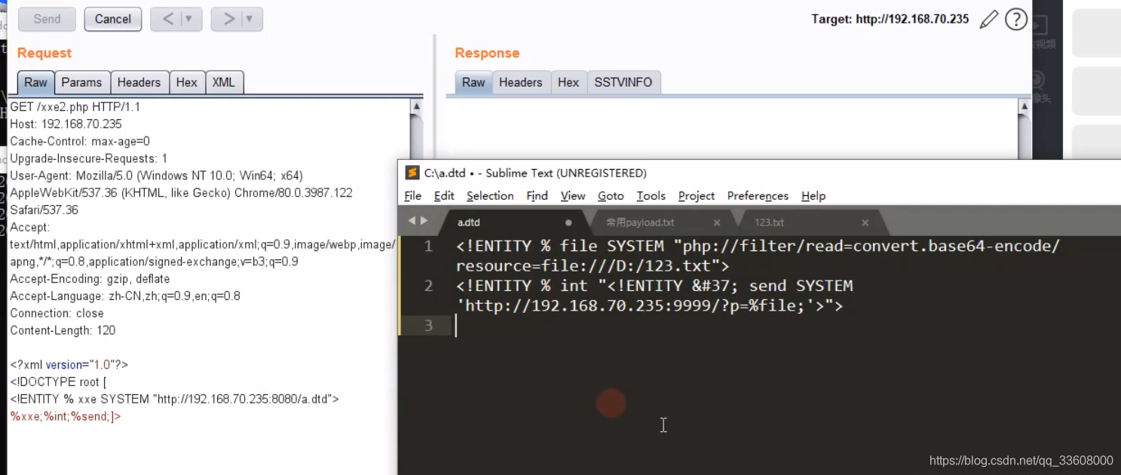Open help with the question mark icon
This screenshot has width=1121, height=475.
pos(1016,20)
